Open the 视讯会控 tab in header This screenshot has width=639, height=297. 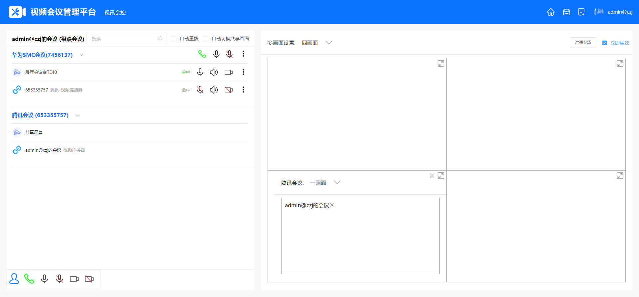click(x=115, y=13)
